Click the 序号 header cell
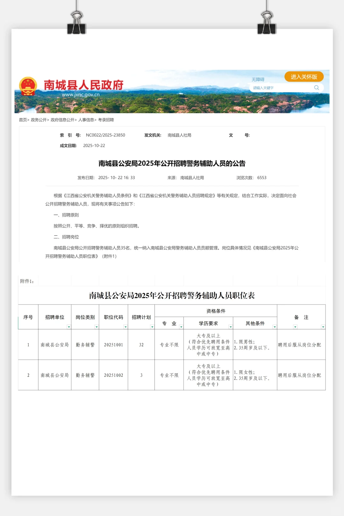The image size is (344, 516). pyautogui.click(x=28, y=317)
